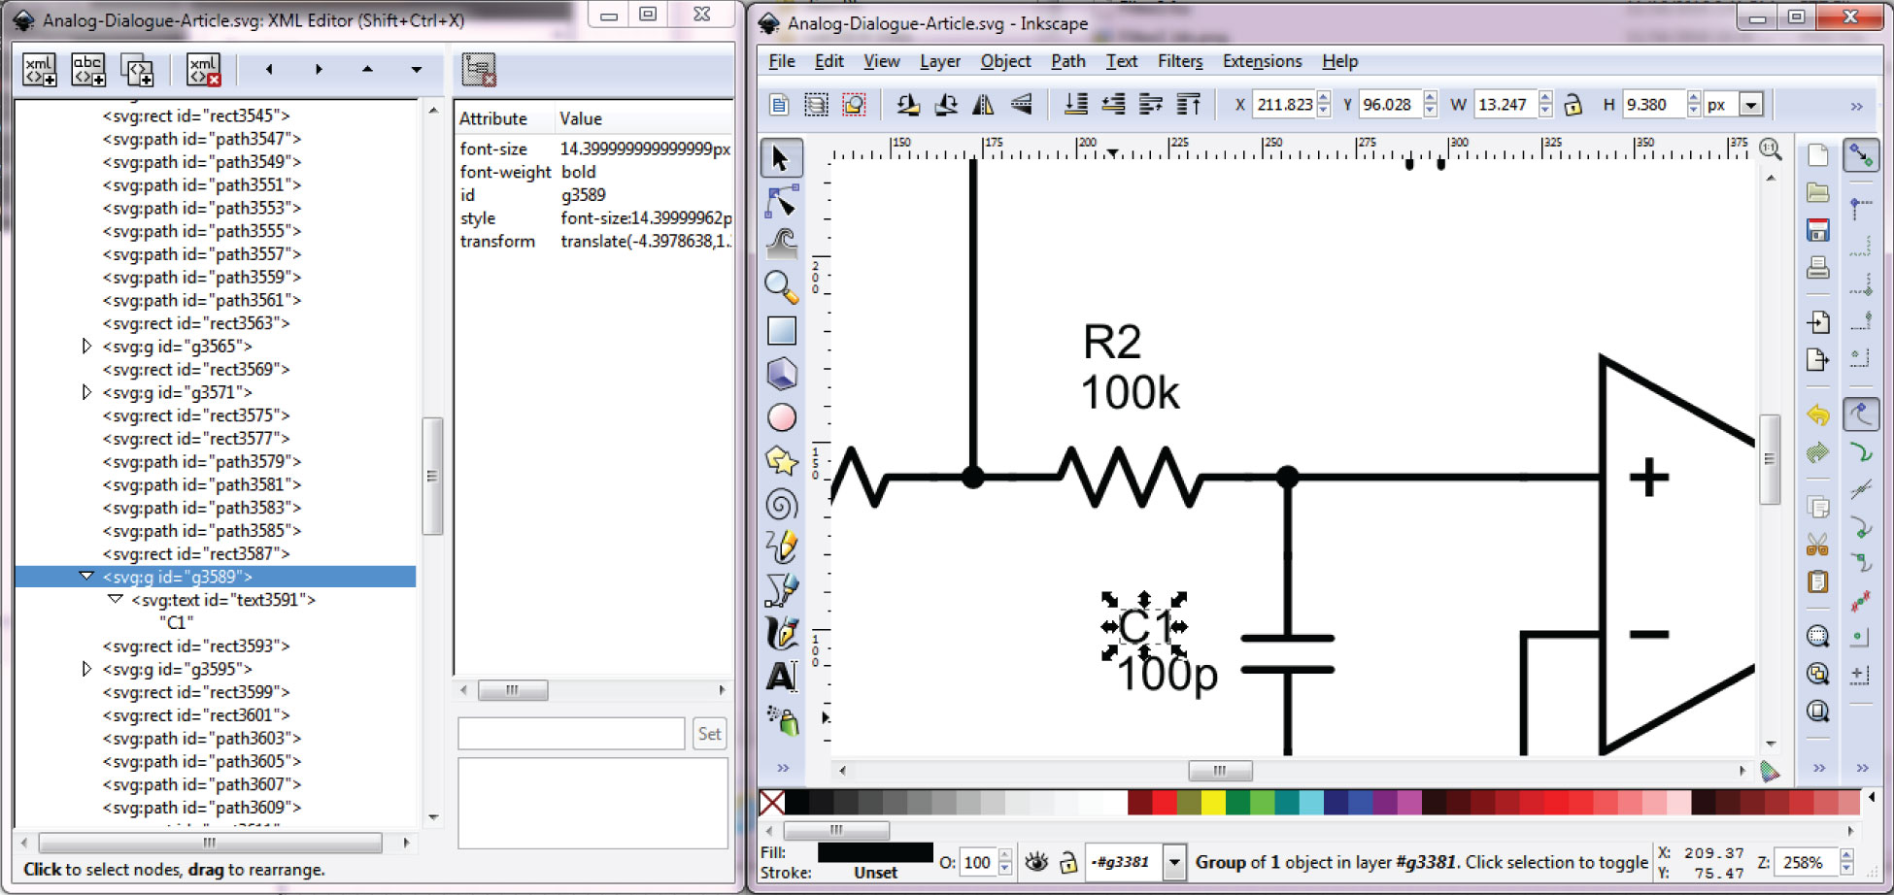Open the Path menu

pyautogui.click(x=1067, y=61)
